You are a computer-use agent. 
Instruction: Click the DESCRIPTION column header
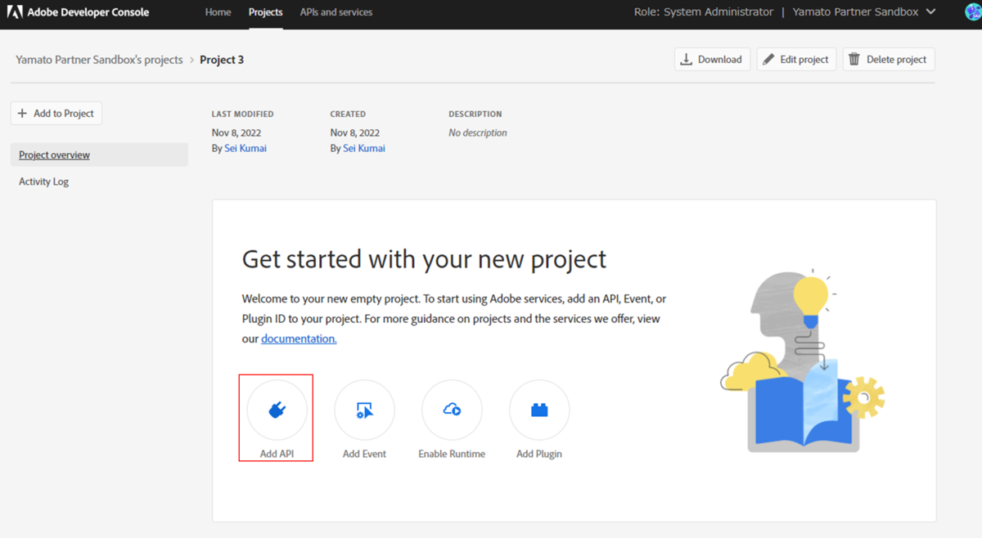pos(475,114)
